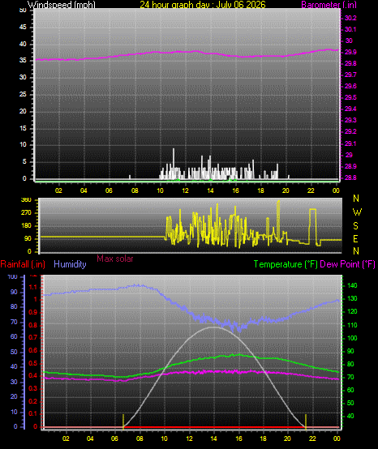Click the '1.1' rainfall axis value
Screen dimensions: 378x449
tap(33, 287)
